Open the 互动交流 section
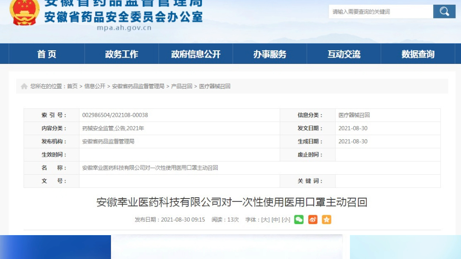 click(344, 54)
